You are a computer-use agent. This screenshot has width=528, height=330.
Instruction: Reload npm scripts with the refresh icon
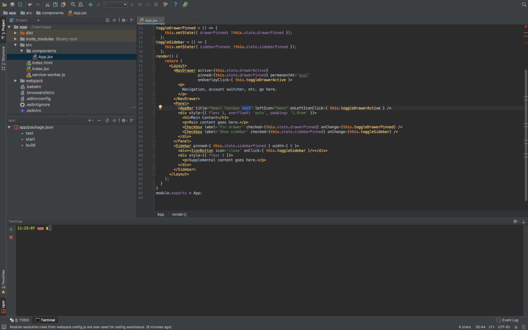tap(107, 120)
